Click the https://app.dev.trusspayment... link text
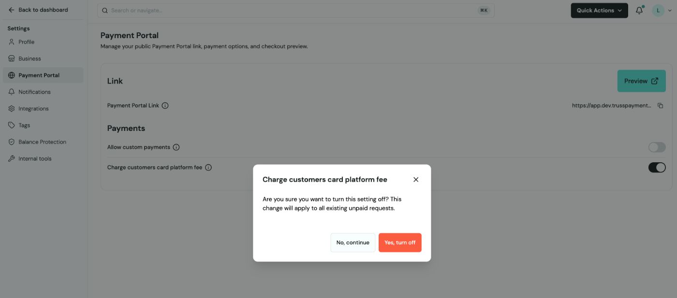This screenshot has height=298, width=677. [612, 105]
